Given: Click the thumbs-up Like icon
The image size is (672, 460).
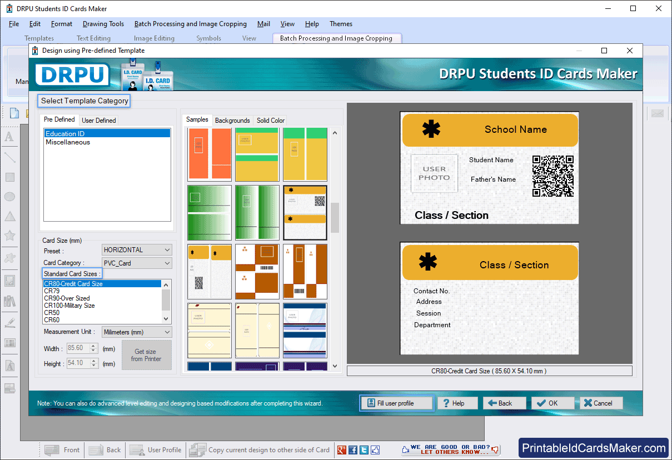Looking at the screenshot, I should tap(375, 450).
